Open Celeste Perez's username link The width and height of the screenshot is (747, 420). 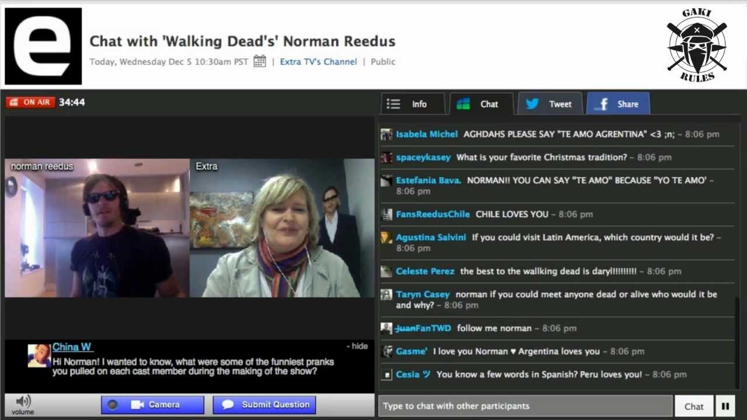pos(425,271)
